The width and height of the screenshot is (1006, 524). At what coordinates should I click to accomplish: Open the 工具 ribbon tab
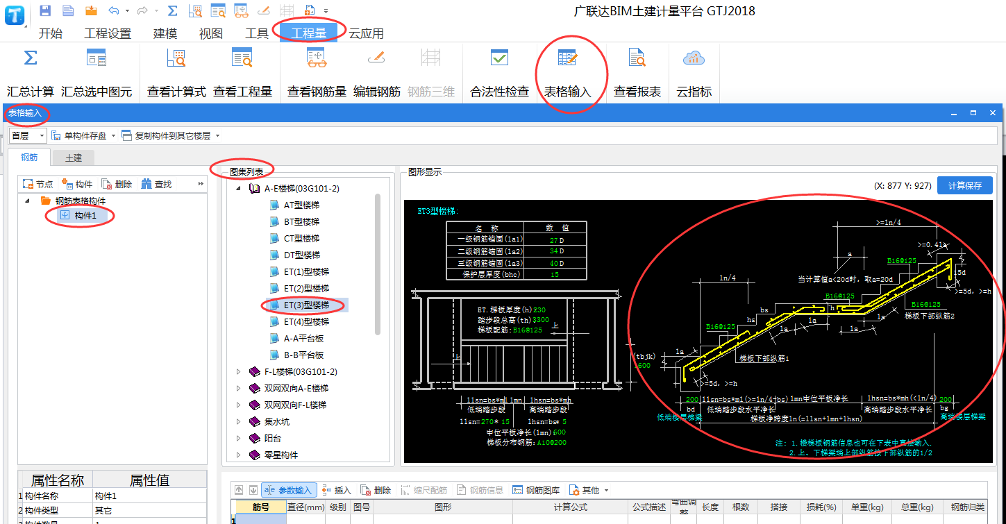(257, 33)
